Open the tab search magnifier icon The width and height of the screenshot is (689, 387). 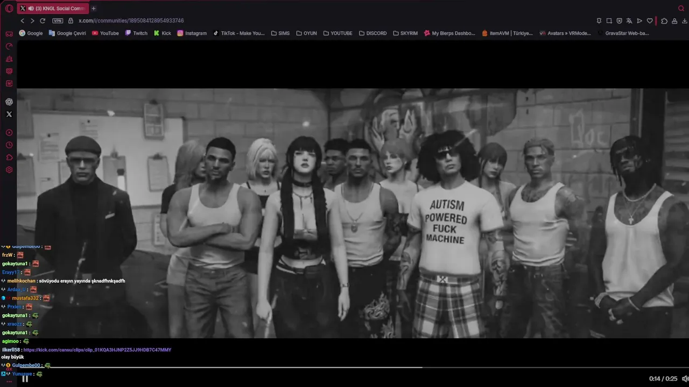pyautogui.click(x=681, y=8)
